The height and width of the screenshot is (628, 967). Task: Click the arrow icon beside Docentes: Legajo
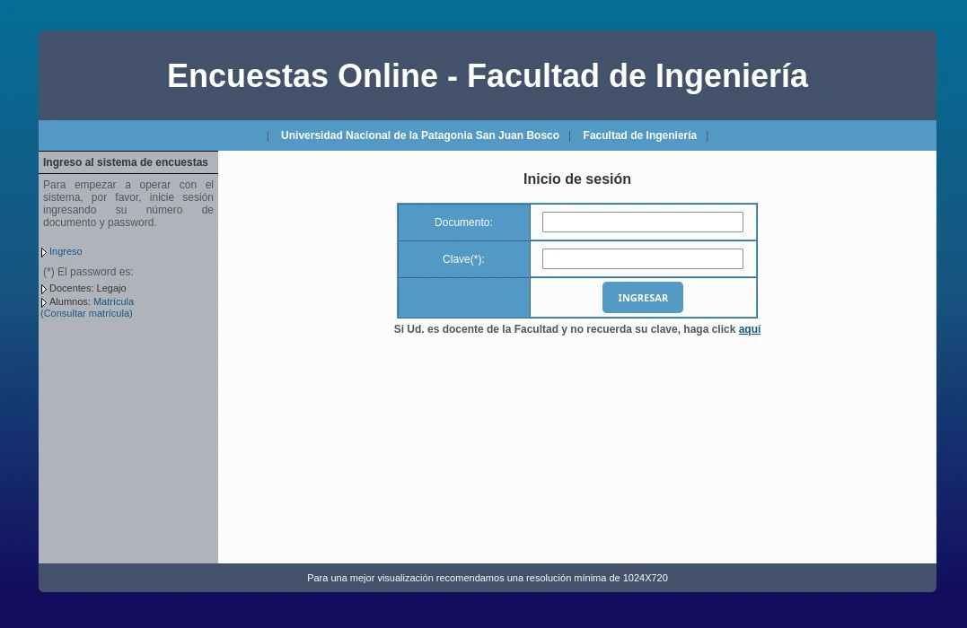pos(43,289)
